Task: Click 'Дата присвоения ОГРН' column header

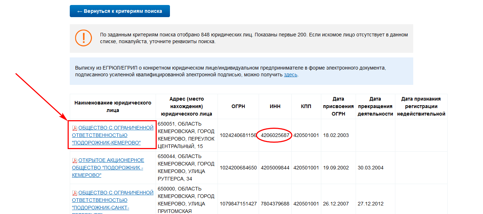Action: [x=338, y=106]
